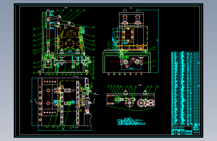
Task: Select the bottom width dimension of plan view
Action: click(x=64, y=129)
